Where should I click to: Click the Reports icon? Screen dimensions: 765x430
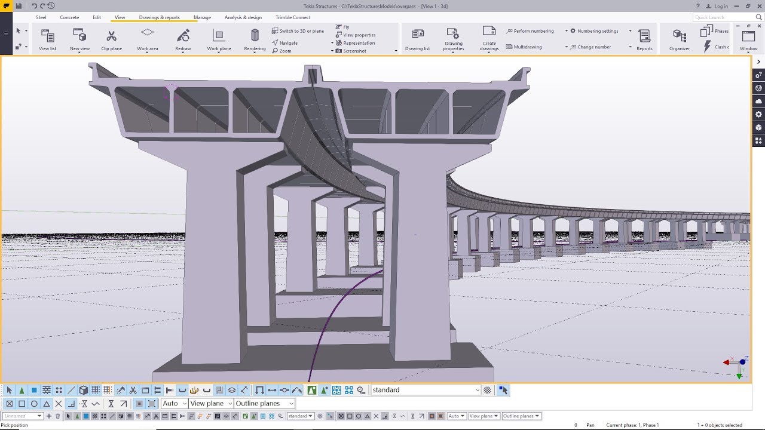pyautogui.click(x=644, y=39)
